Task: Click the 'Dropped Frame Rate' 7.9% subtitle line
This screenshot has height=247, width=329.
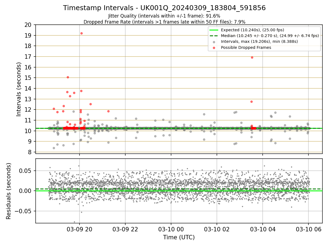Action: 164,22
